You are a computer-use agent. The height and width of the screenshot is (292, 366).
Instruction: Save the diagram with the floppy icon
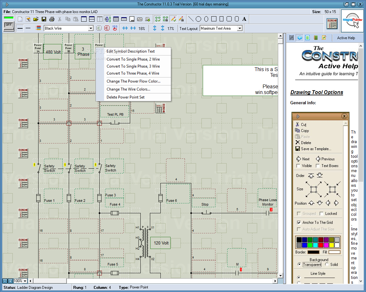pyautogui.click(x=44, y=19)
